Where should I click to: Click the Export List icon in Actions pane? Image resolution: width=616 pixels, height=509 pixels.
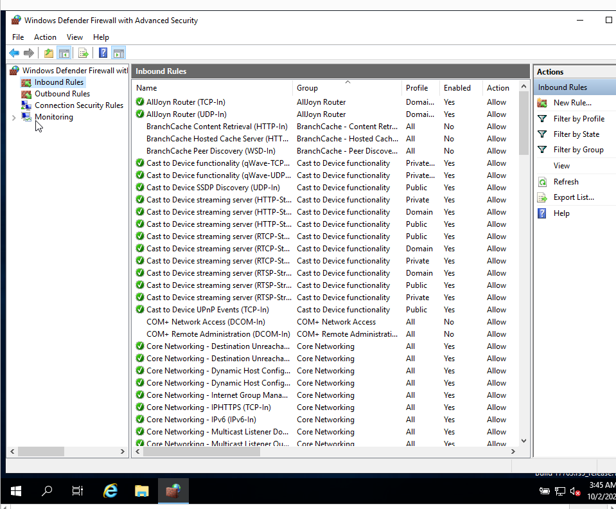542,197
